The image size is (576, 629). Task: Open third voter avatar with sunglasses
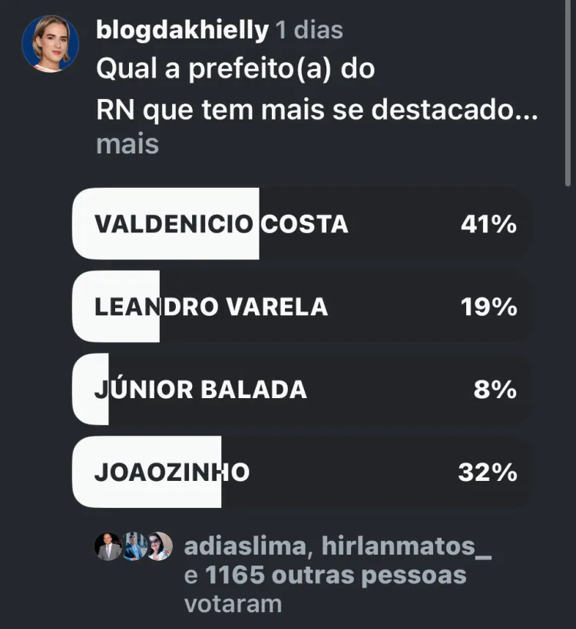(160, 546)
